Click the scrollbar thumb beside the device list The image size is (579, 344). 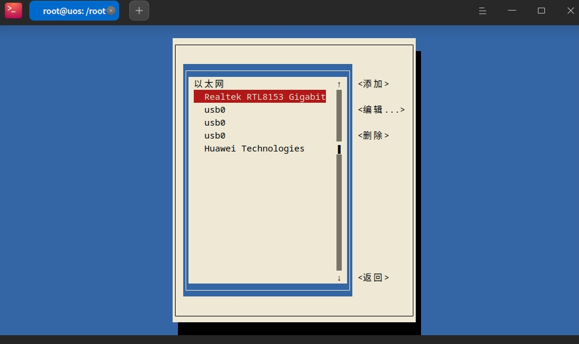[339, 149]
